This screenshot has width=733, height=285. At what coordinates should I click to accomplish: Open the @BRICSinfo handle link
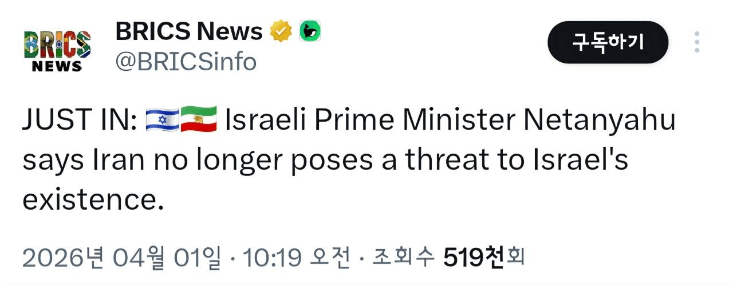tap(186, 61)
